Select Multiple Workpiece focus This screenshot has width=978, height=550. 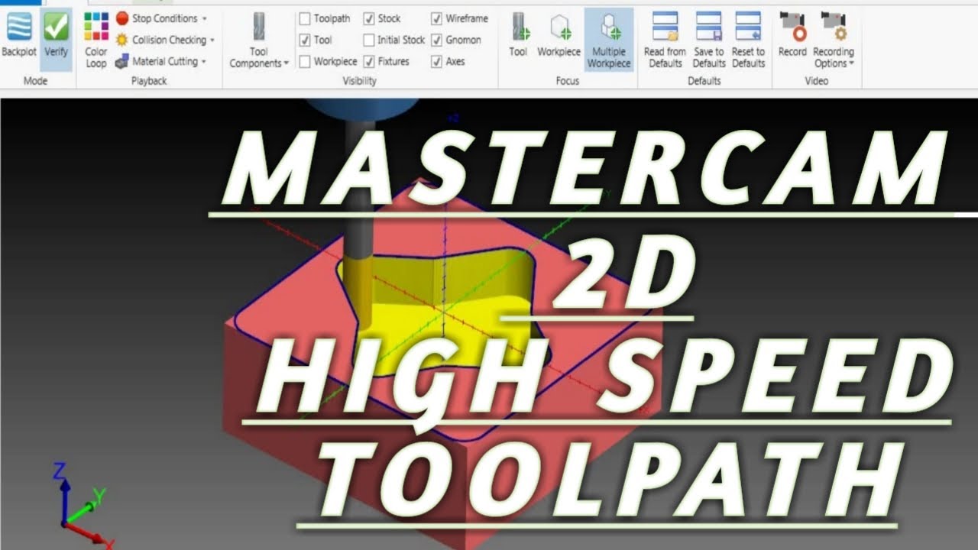tap(609, 40)
